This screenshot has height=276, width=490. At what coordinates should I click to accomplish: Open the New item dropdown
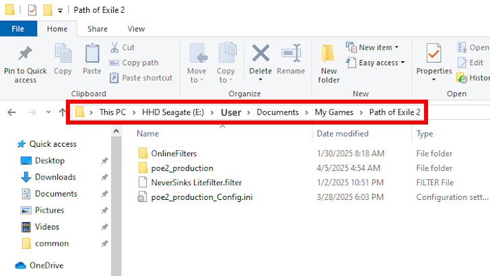point(372,48)
